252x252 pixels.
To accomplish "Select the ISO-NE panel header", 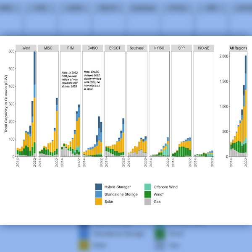I will (x=203, y=48).
